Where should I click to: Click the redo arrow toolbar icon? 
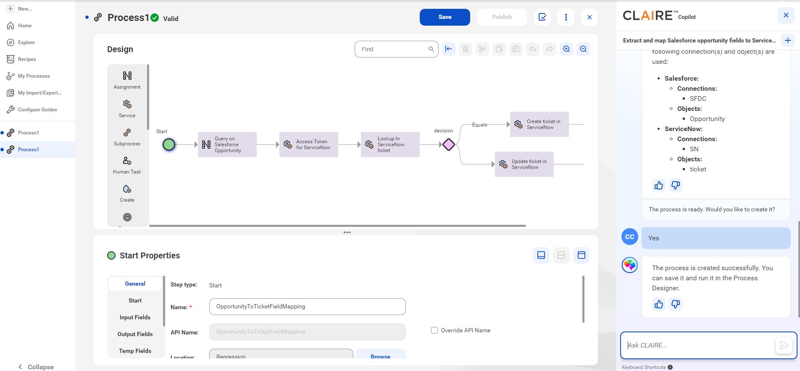550,49
